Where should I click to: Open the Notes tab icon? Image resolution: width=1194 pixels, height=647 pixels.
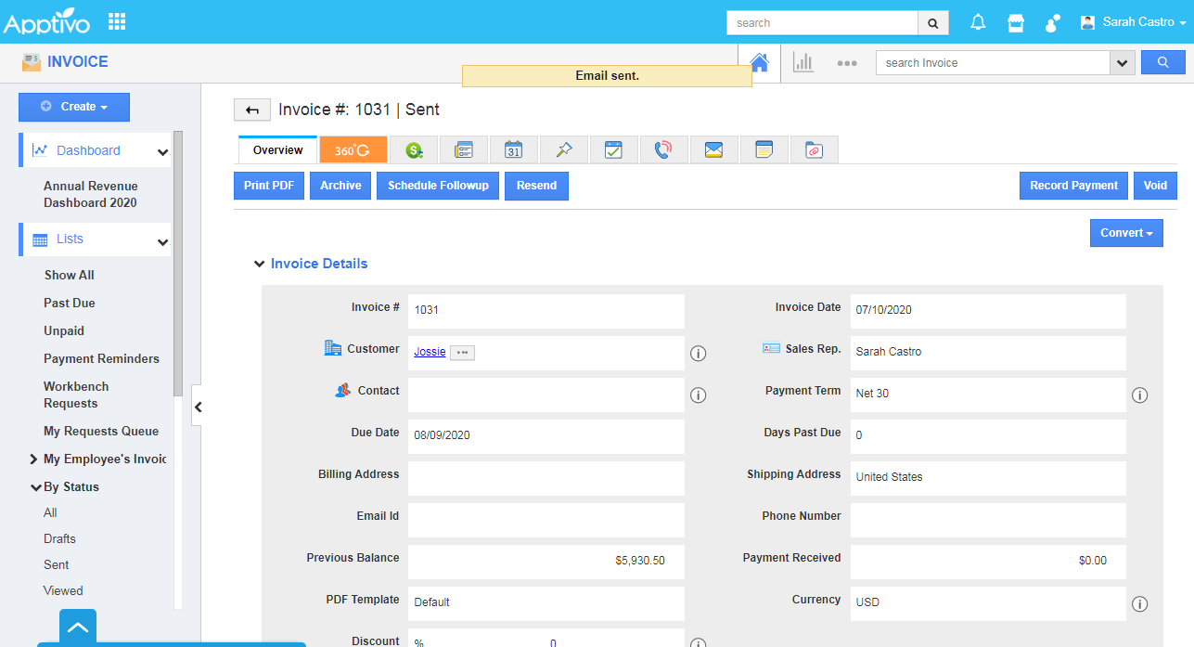764,149
